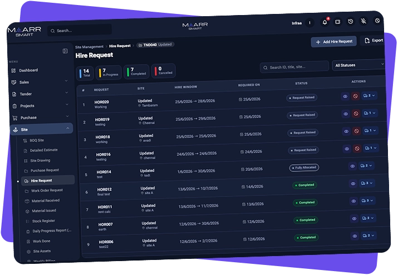Open the history clock icon
This screenshot has width=398, height=275.
click(351, 22)
